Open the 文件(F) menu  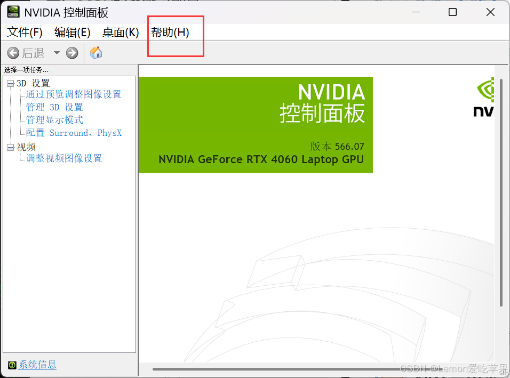(x=25, y=32)
